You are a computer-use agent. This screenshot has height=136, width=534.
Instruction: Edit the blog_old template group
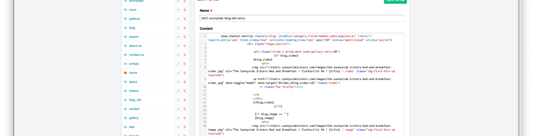point(178,100)
